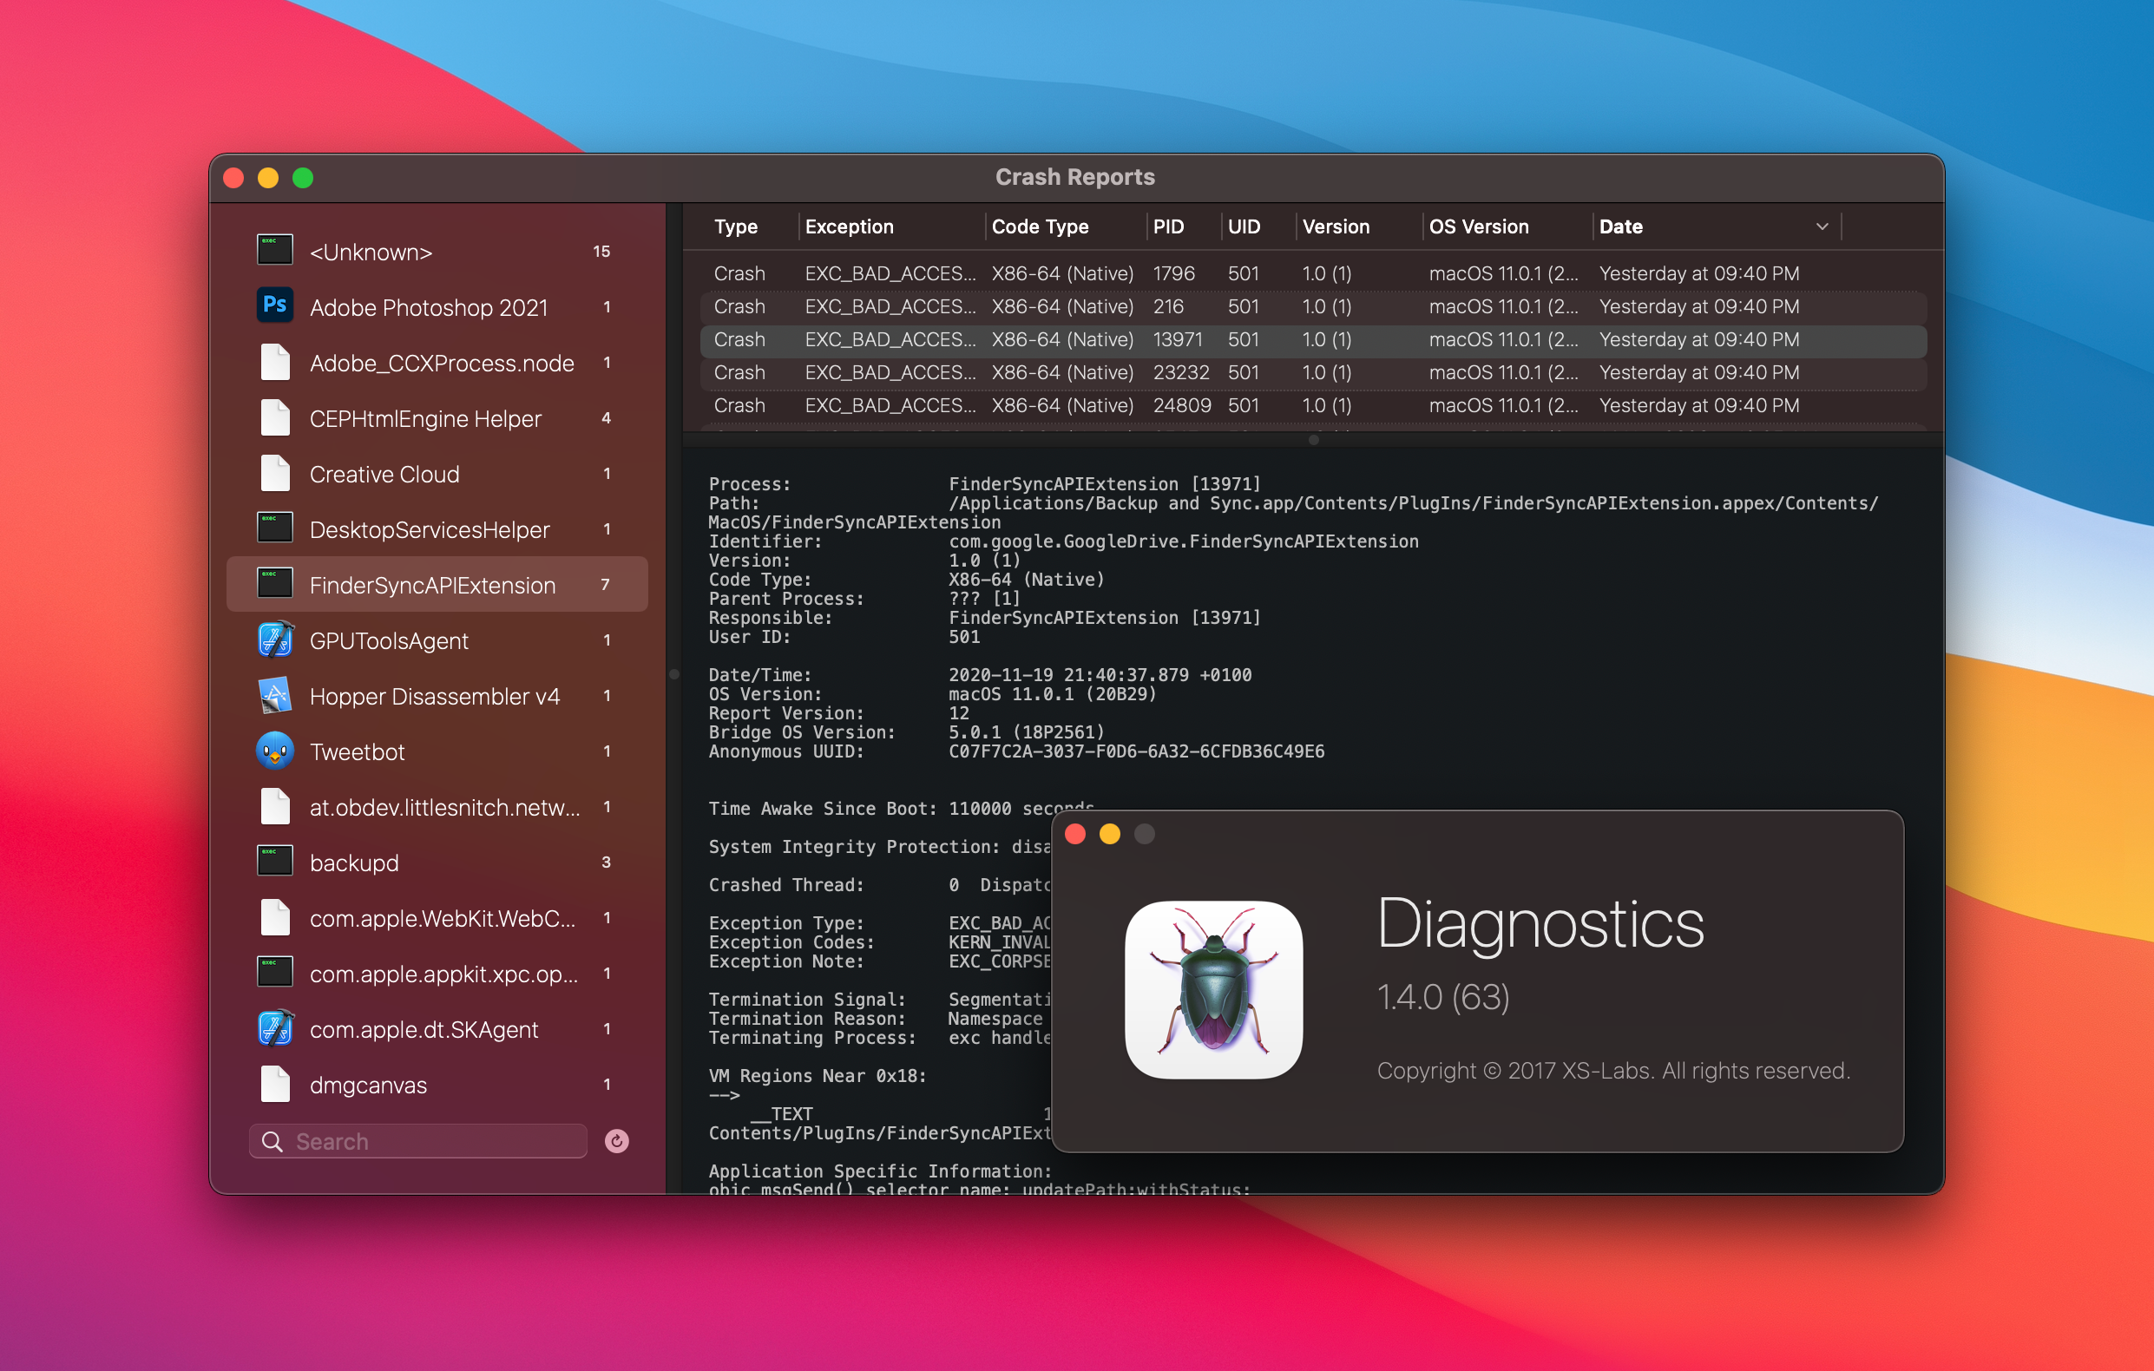The height and width of the screenshot is (1371, 2154).
Task: Sort reports by PID column header
Action: (x=1168, y=227)
